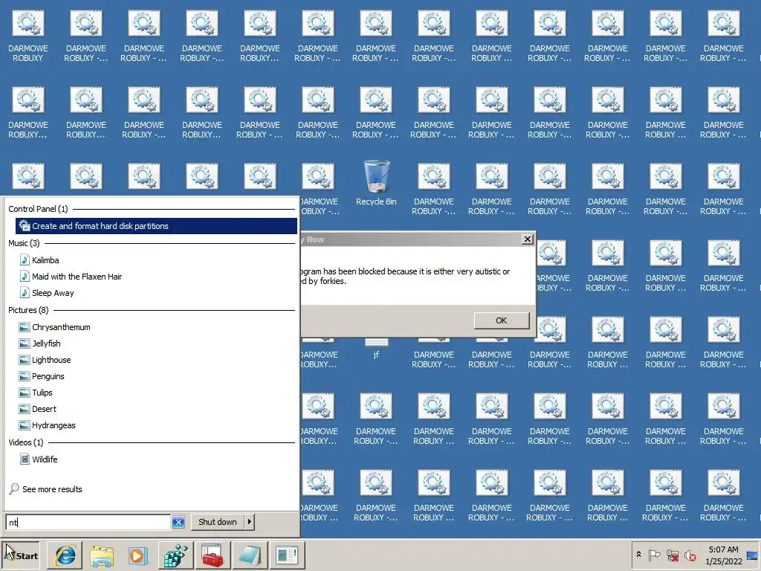Click the Show desktop icon by the clock
Viewport: 761px width, 571px height.
point(754,555)
